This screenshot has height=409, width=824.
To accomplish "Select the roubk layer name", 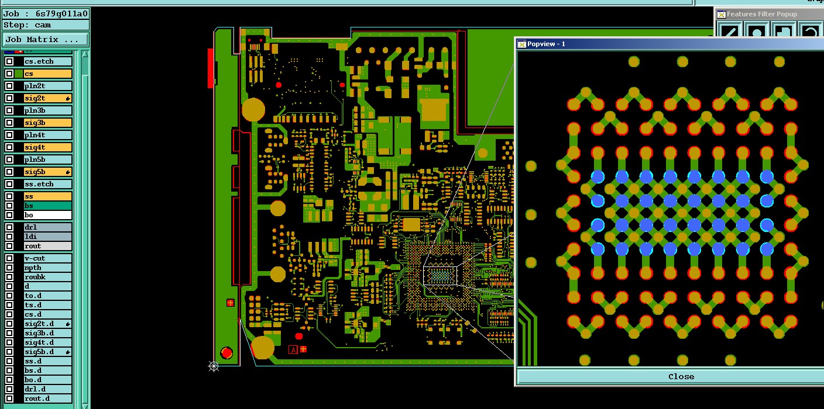I will pyautogui.click(x=48, y=277).
